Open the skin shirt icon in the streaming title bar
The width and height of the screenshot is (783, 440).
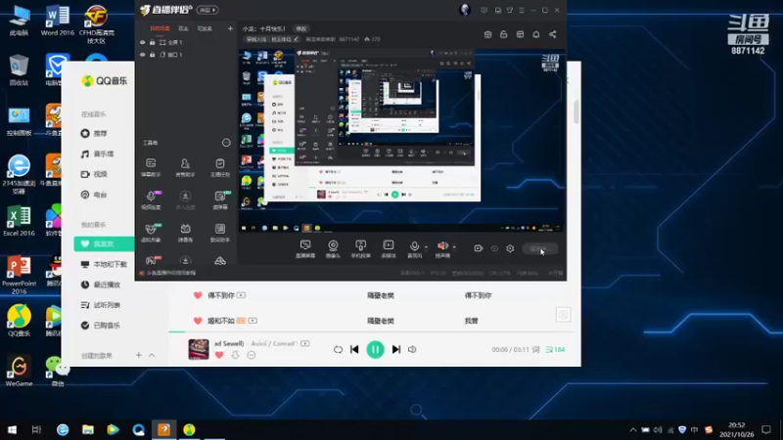click(x=510, y=10)
